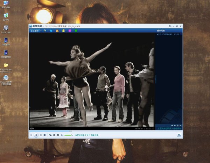Stop video playback
Viewport: 210px width, 163px height.
[45, 135]
